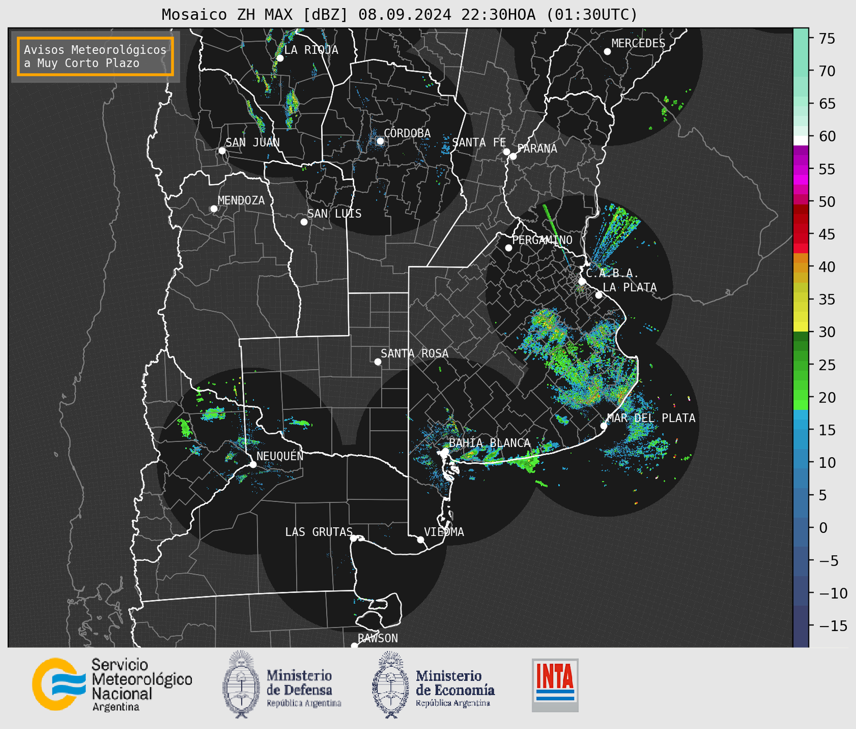Click the RAWSON city label

click(x=378, y=638)
